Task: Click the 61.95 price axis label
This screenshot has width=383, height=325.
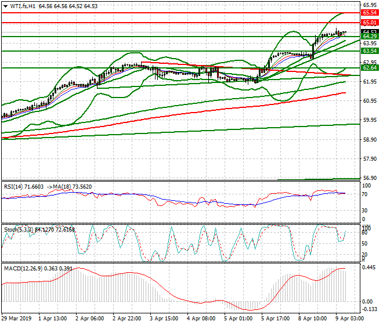Action: [x=370, y=82]
